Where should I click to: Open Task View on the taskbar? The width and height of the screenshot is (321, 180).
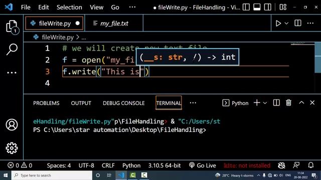109,175
